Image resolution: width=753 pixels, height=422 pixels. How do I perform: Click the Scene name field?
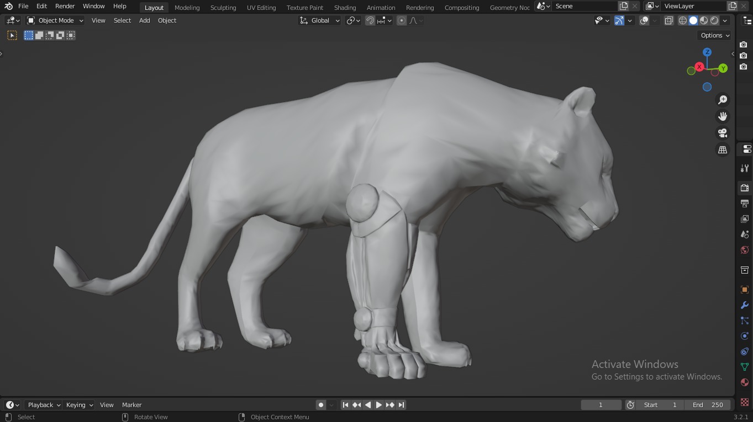[x=585, y=6]
